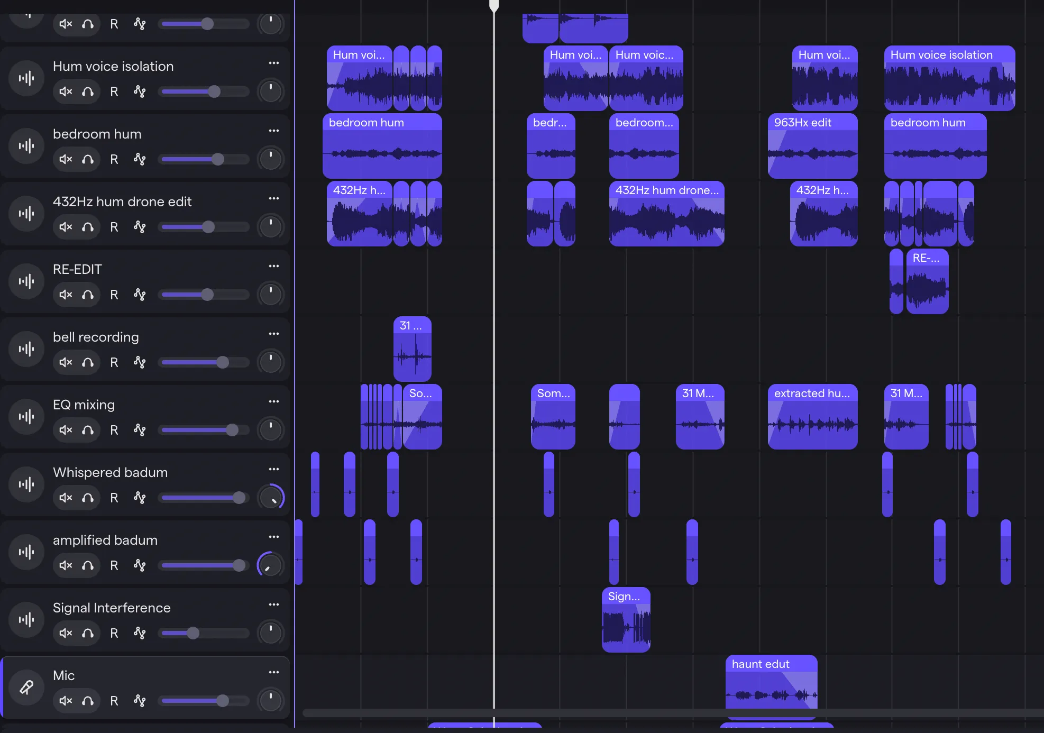Arm record on the Mic track

[114, 701]
